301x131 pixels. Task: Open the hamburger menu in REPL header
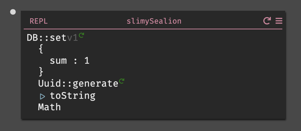click(279, 21)
